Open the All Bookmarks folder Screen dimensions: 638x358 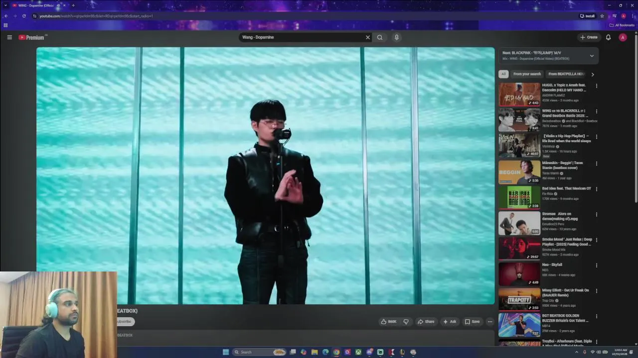pos(622,25)
